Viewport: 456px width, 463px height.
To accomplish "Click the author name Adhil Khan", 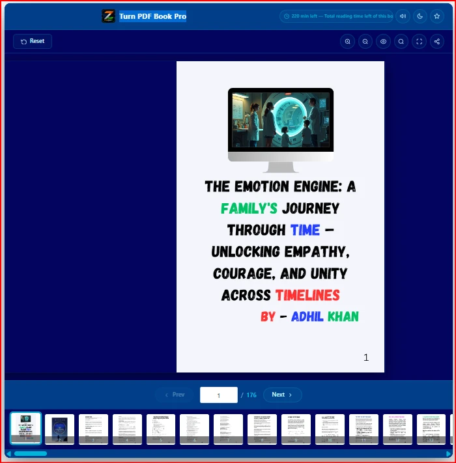I will pos(325,316).
